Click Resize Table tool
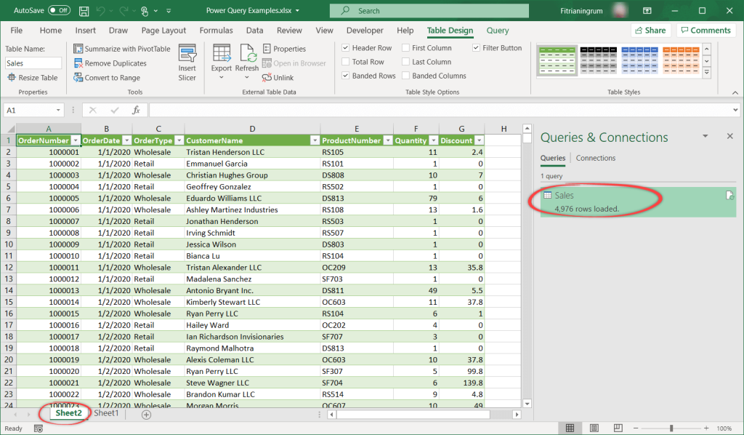Screen dimensions: 744x435 coord(32,77)
